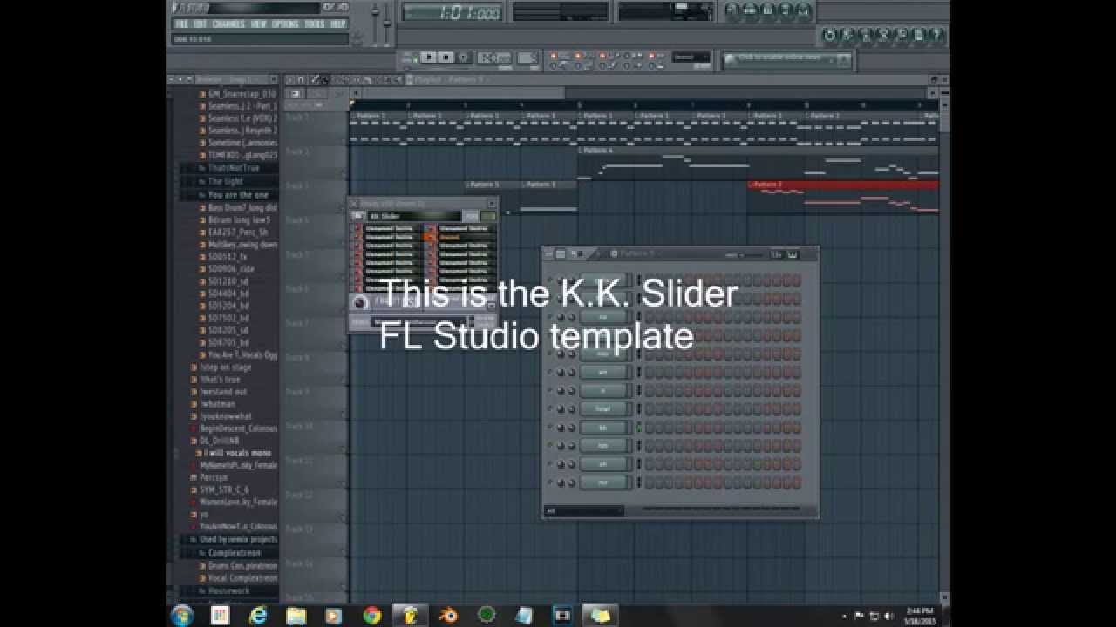This screenshot has width=1116, height=627.
Task: Stop playback with the Stop button
Action: point(446,57)
